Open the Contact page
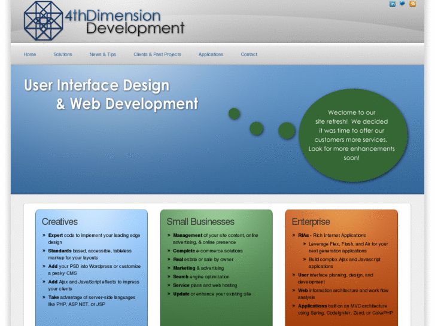Image resolution: width=435 pixels, height=326 pixels. 249,54
